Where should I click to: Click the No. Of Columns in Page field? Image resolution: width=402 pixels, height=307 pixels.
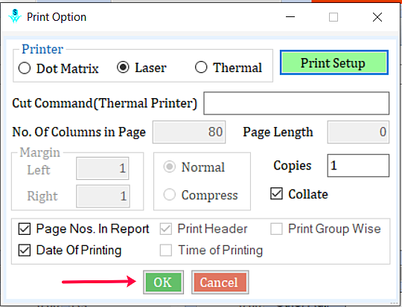(x=189, y=132)
